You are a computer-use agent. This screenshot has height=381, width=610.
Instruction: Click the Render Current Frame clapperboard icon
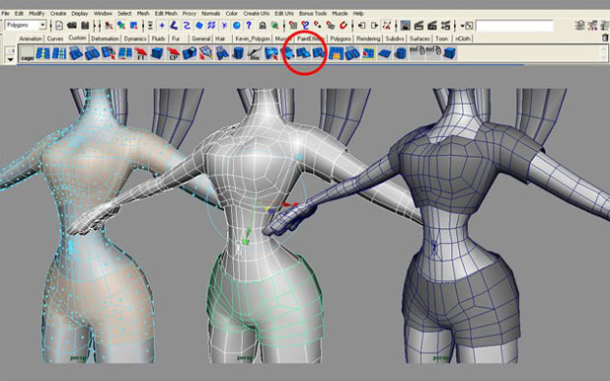tap(419, 26)
